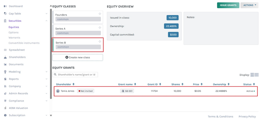
Task: Select the Series B equity class
Action: (x=78, y=45)
